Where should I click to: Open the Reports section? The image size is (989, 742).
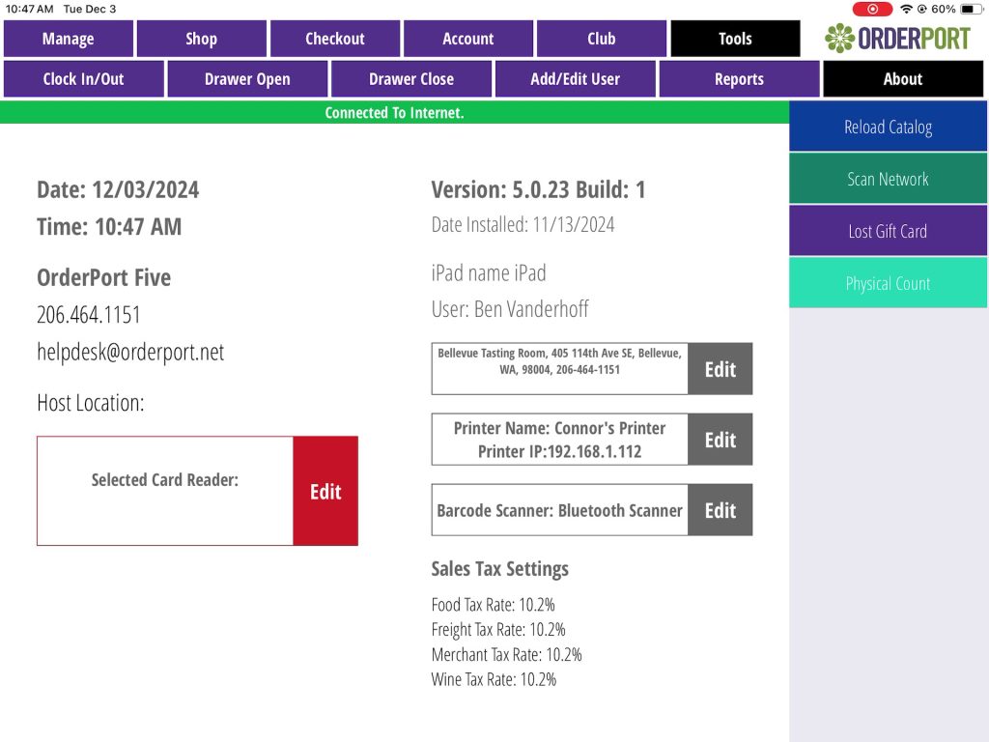click(x=739, y=79)
